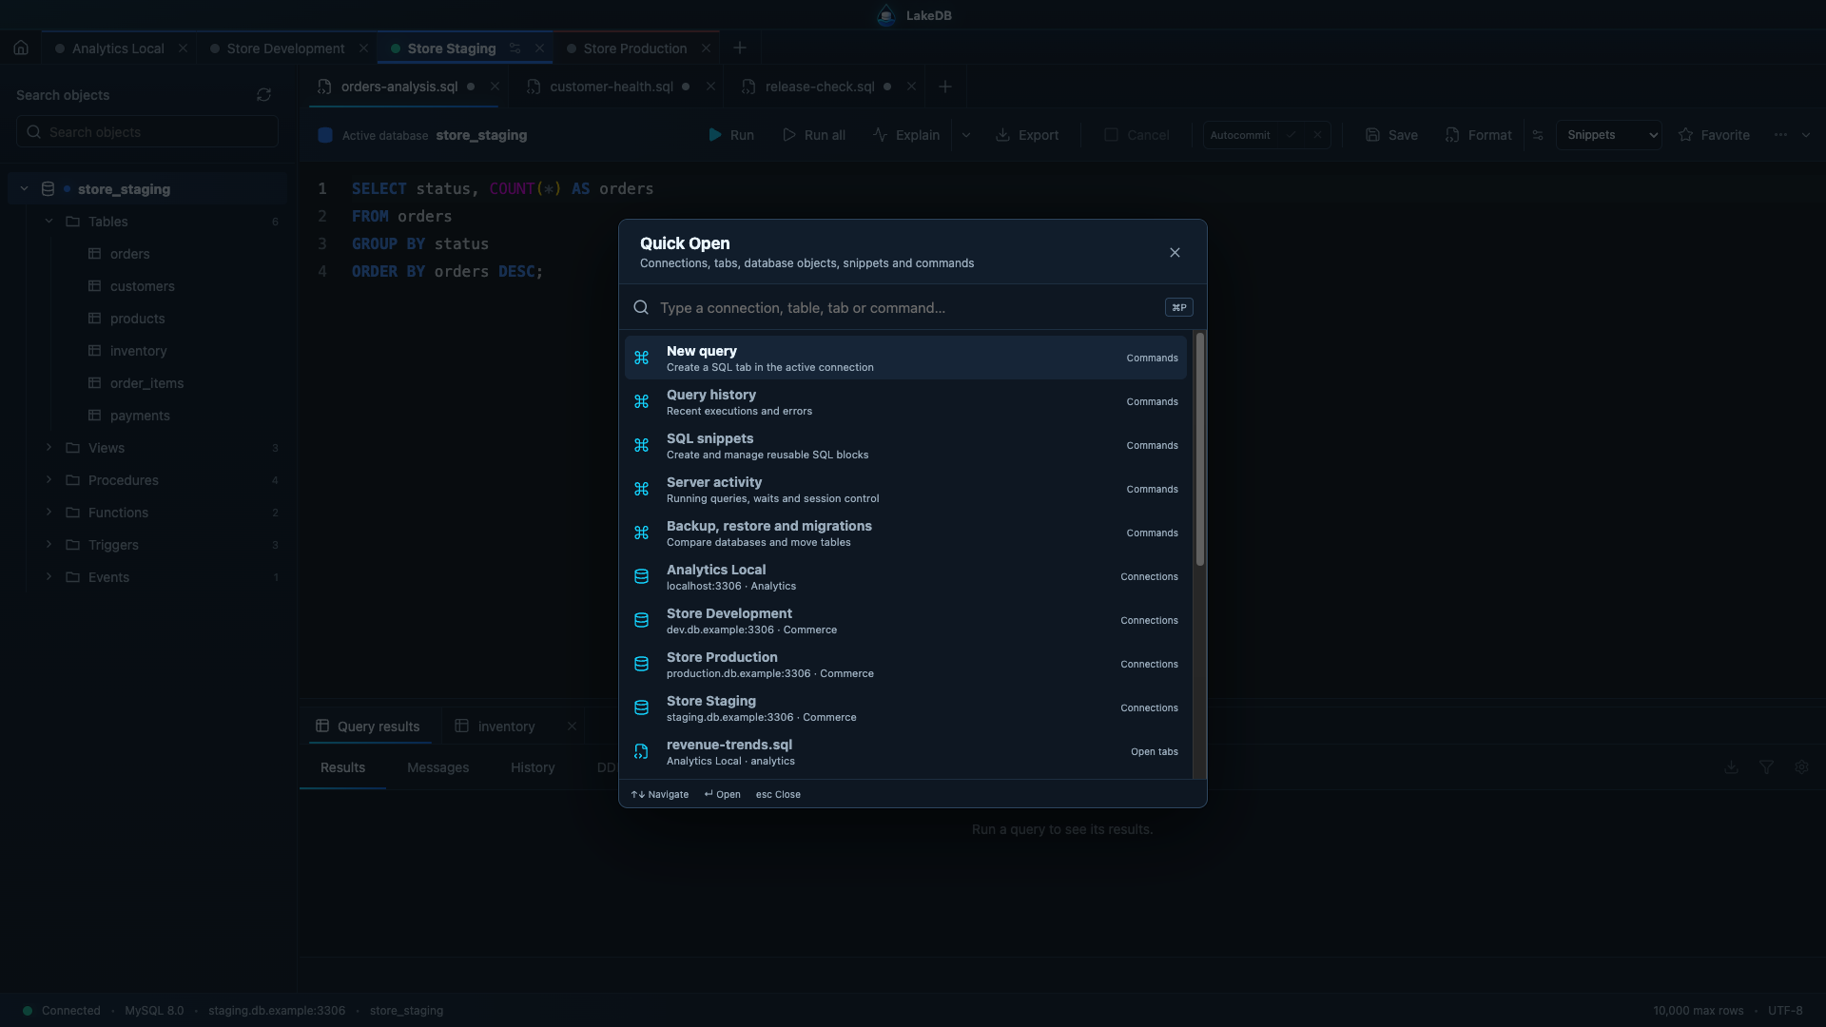Open the Snippets dropdown
Screen dimensions: 1826x1027
pos(1609,135)
